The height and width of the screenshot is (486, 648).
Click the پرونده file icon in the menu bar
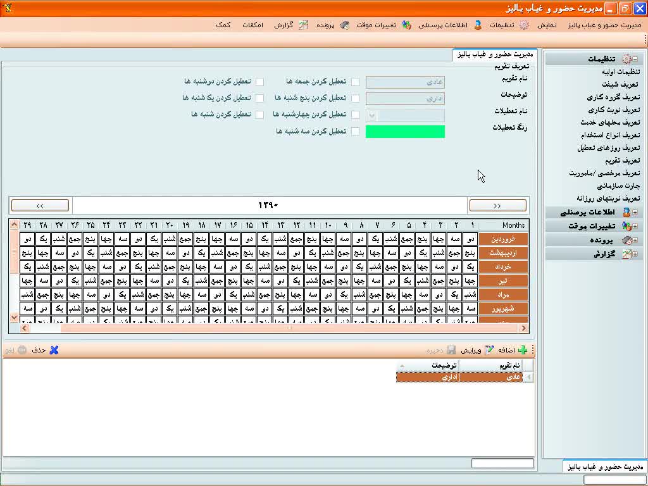tap(344, 25)
